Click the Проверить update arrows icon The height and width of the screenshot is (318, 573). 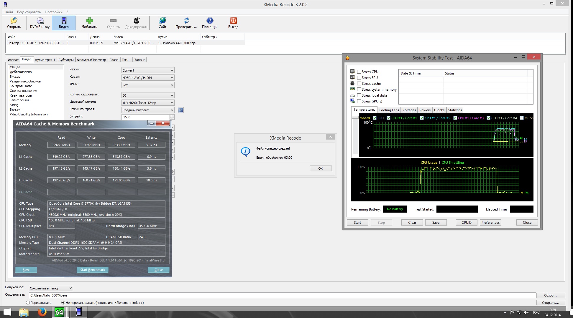(186, 21)
